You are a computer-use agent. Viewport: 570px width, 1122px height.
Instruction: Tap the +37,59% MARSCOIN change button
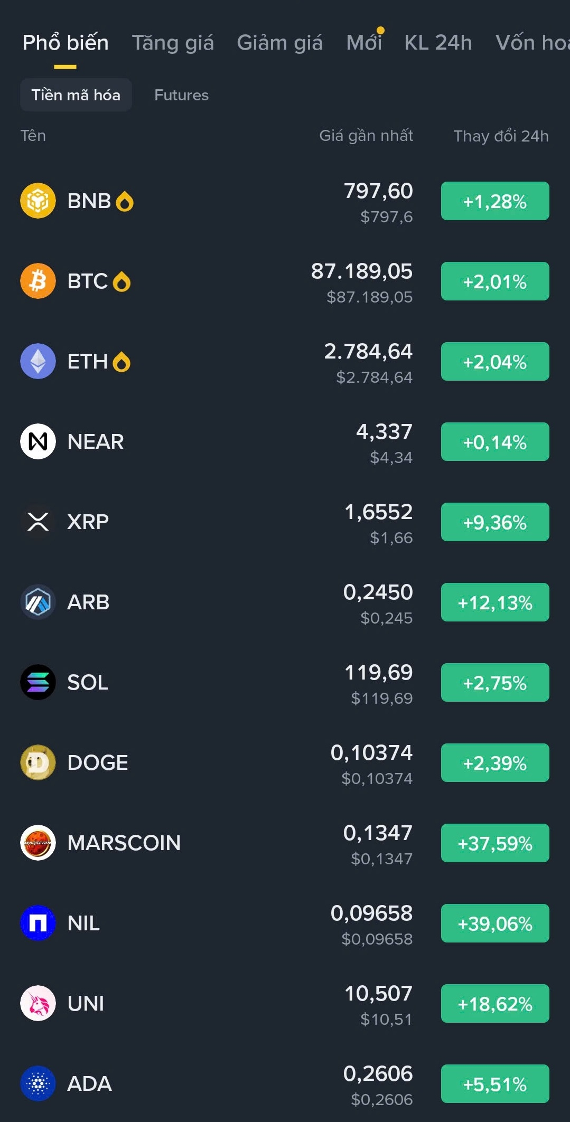click(495, 843)
